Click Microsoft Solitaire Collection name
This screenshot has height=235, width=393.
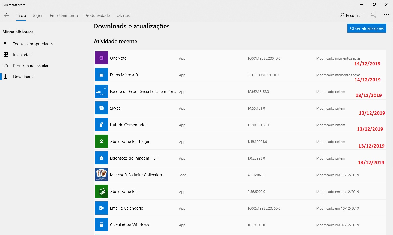136,175
